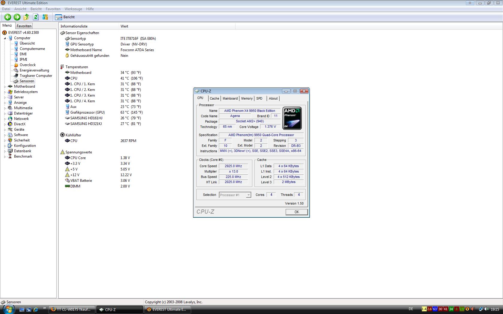Select Overclock flame icon item

[x=16, y=65]
